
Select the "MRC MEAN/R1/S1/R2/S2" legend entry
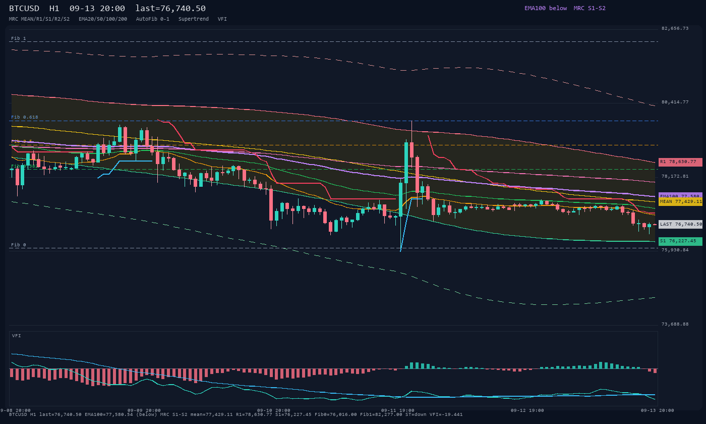click(x=39, y=19)
